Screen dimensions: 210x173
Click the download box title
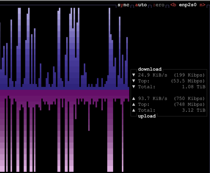[x=150, y=69]
